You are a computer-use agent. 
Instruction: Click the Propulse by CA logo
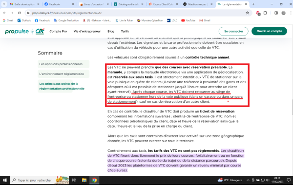tap(25, 31)
